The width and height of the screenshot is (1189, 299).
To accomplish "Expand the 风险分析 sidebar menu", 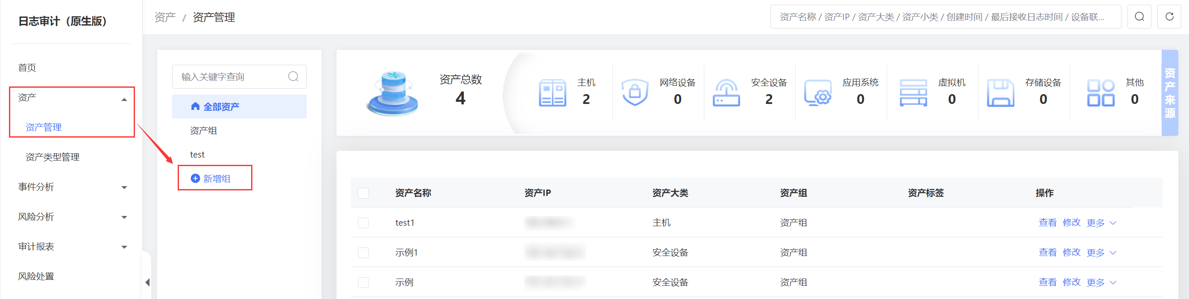I will pyautogui.click(x=72, y=217).
